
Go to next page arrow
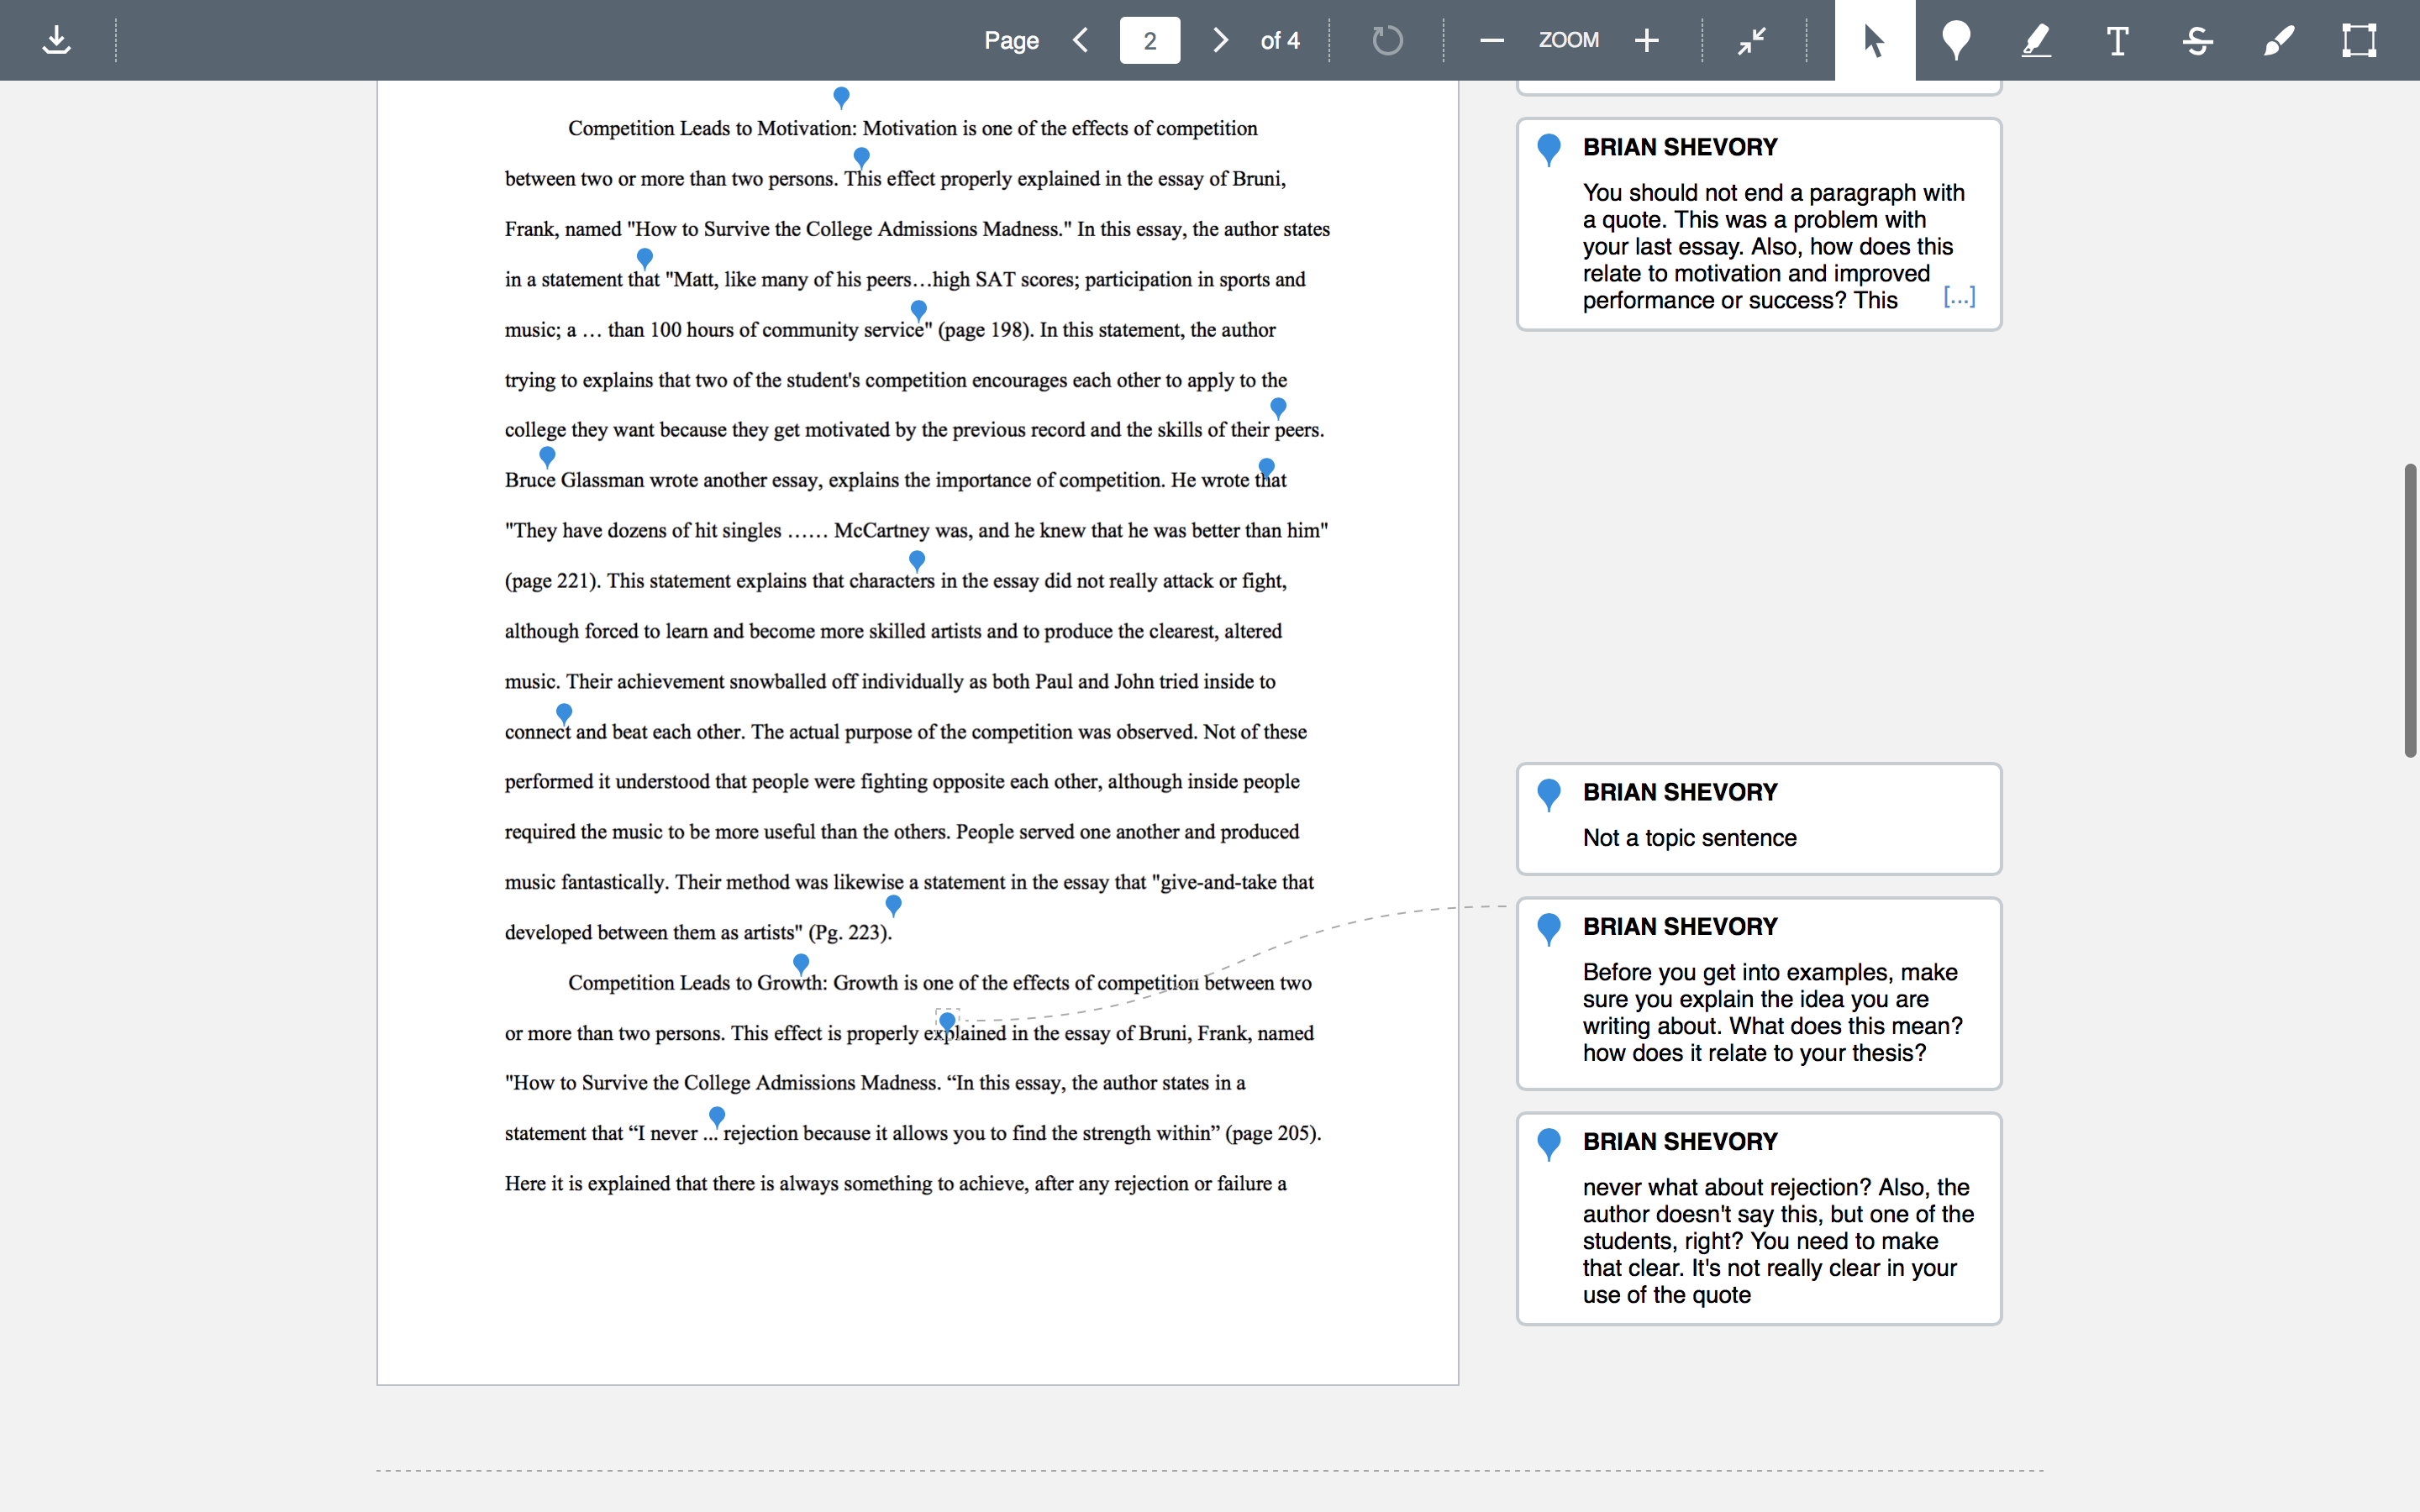pos(1220,40)
